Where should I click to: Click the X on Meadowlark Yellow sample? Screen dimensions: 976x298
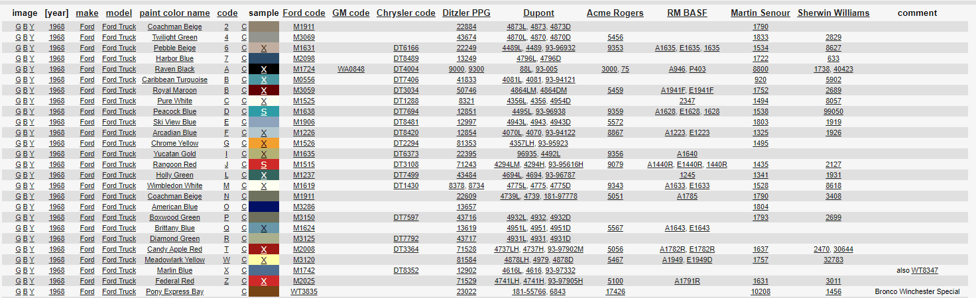tap(264, 260)
